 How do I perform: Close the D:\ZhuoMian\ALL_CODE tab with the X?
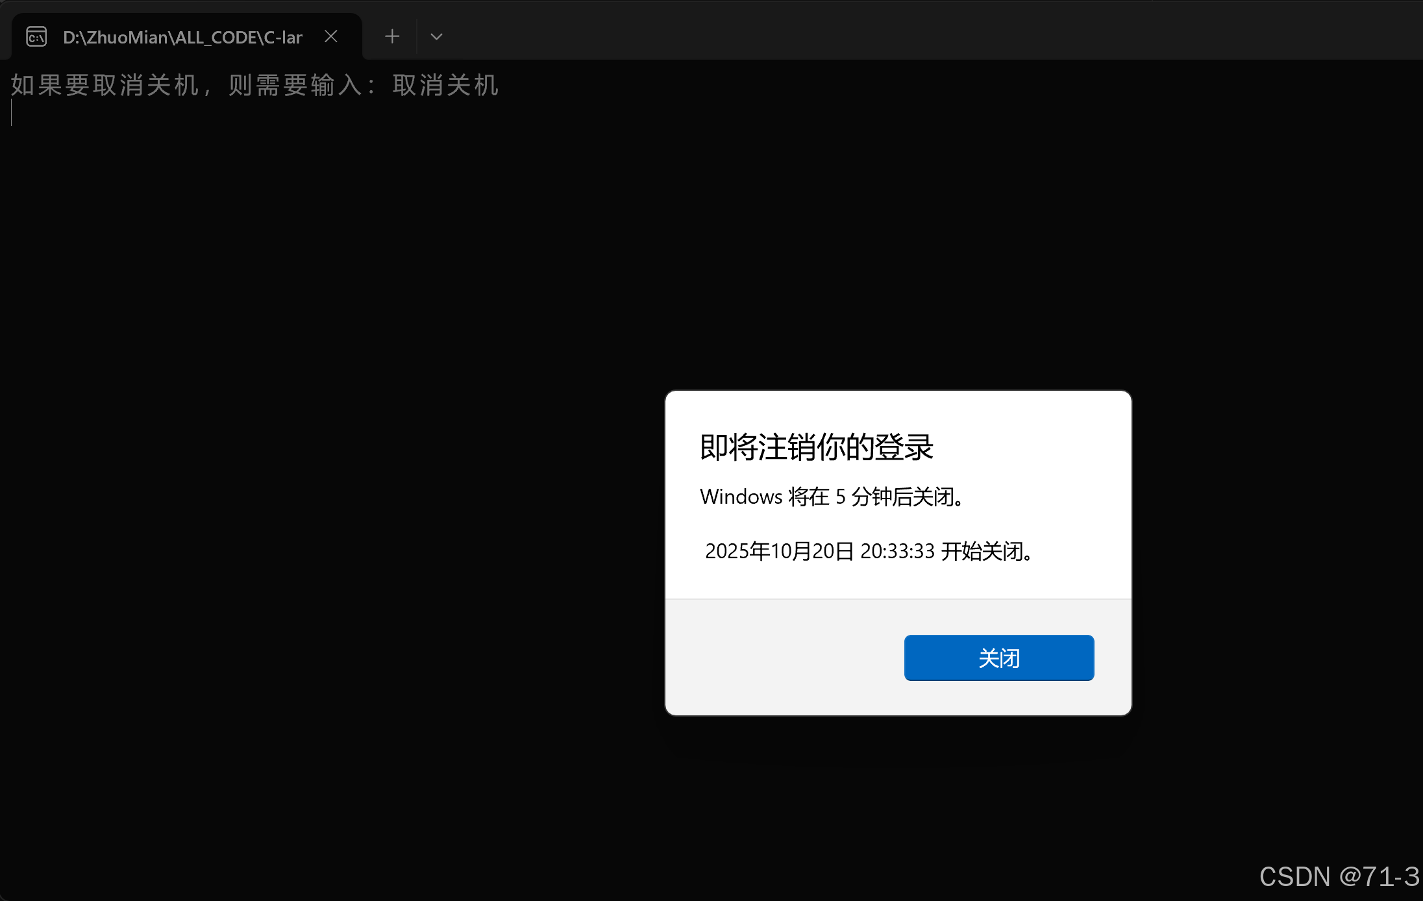[x=331, y=36]
